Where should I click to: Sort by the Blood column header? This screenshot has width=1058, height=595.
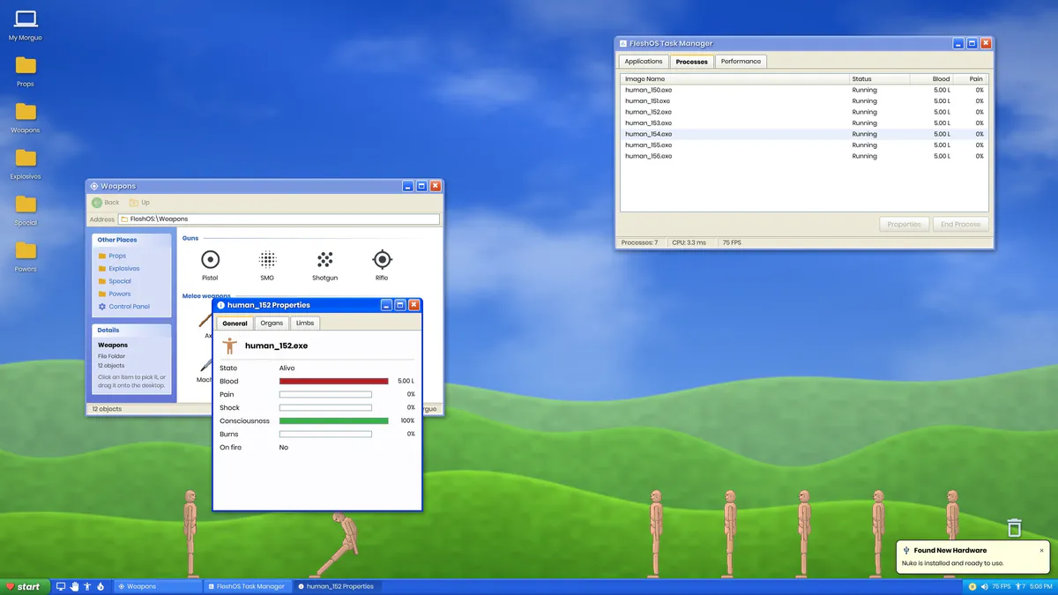[931, 78]
